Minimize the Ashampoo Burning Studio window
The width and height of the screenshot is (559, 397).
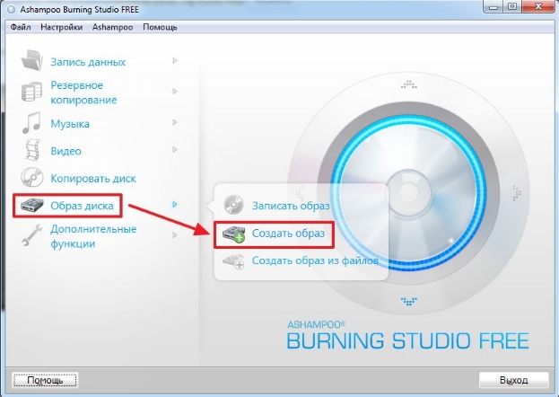[x=493, y=6]
